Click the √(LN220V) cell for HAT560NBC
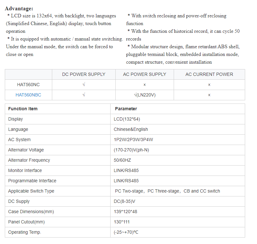 145,95
